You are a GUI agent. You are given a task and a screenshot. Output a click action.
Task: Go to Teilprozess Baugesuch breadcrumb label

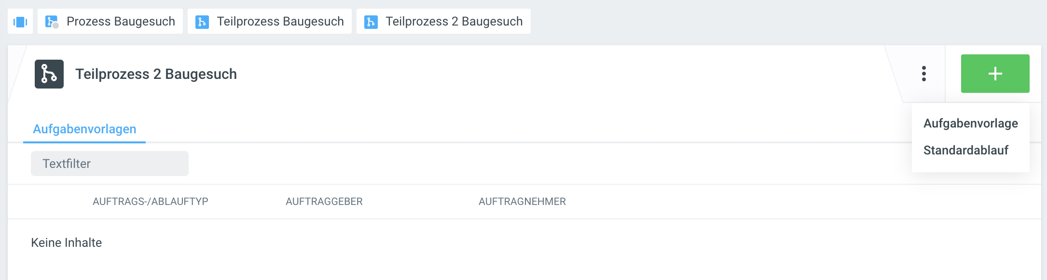(x=280, y=22)
